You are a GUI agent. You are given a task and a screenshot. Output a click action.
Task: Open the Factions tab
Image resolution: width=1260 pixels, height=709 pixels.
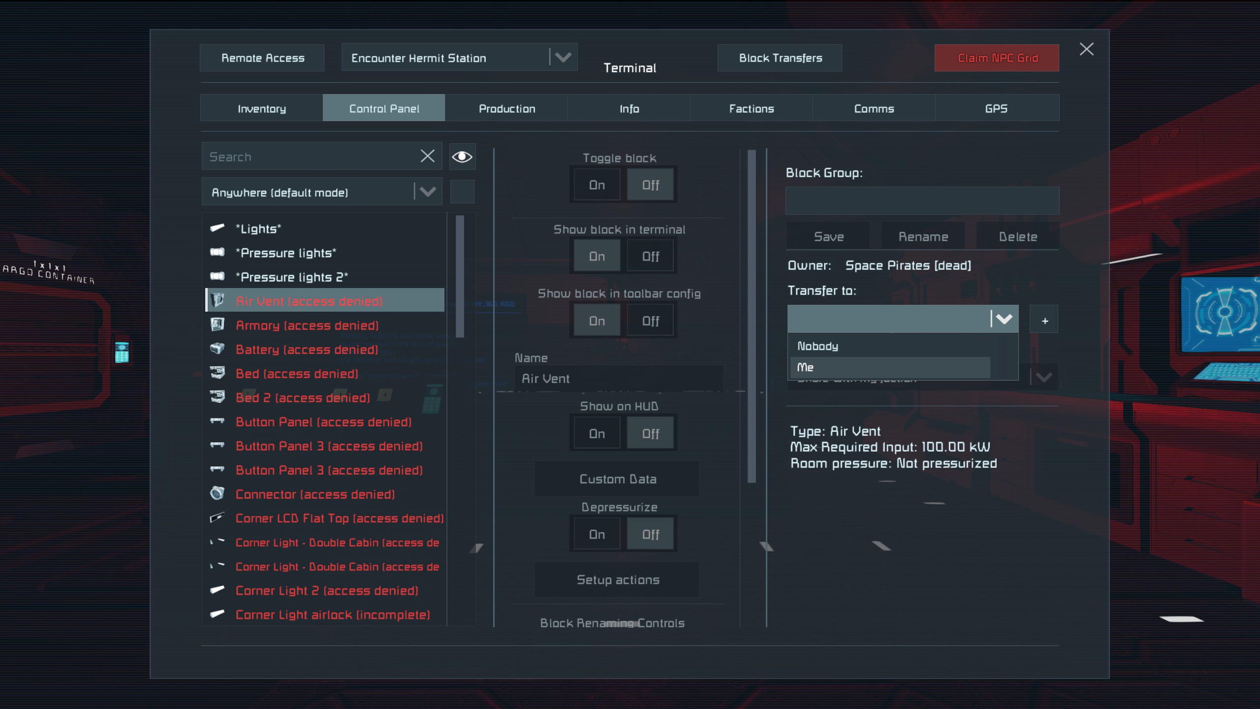[751, 108]
